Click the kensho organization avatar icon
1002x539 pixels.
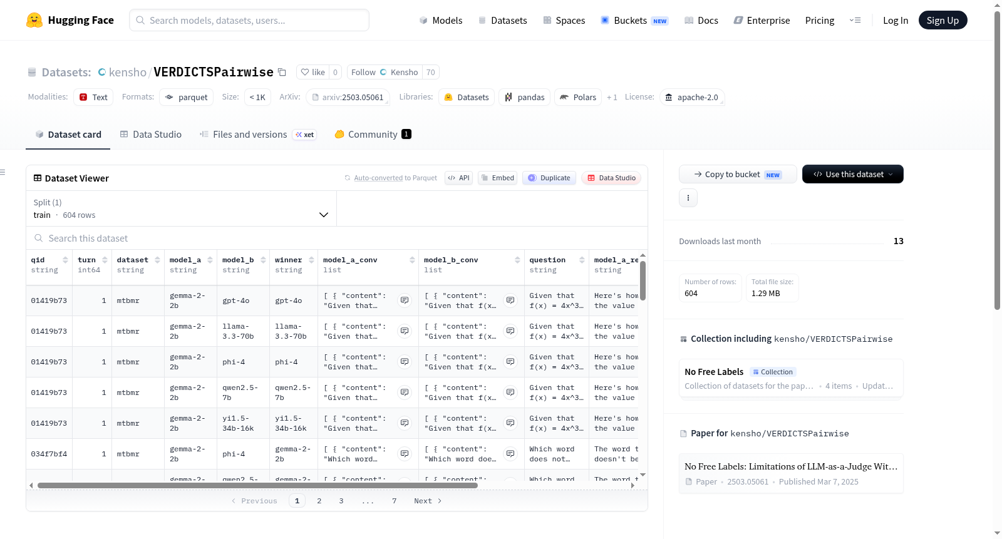click(101, 72)
